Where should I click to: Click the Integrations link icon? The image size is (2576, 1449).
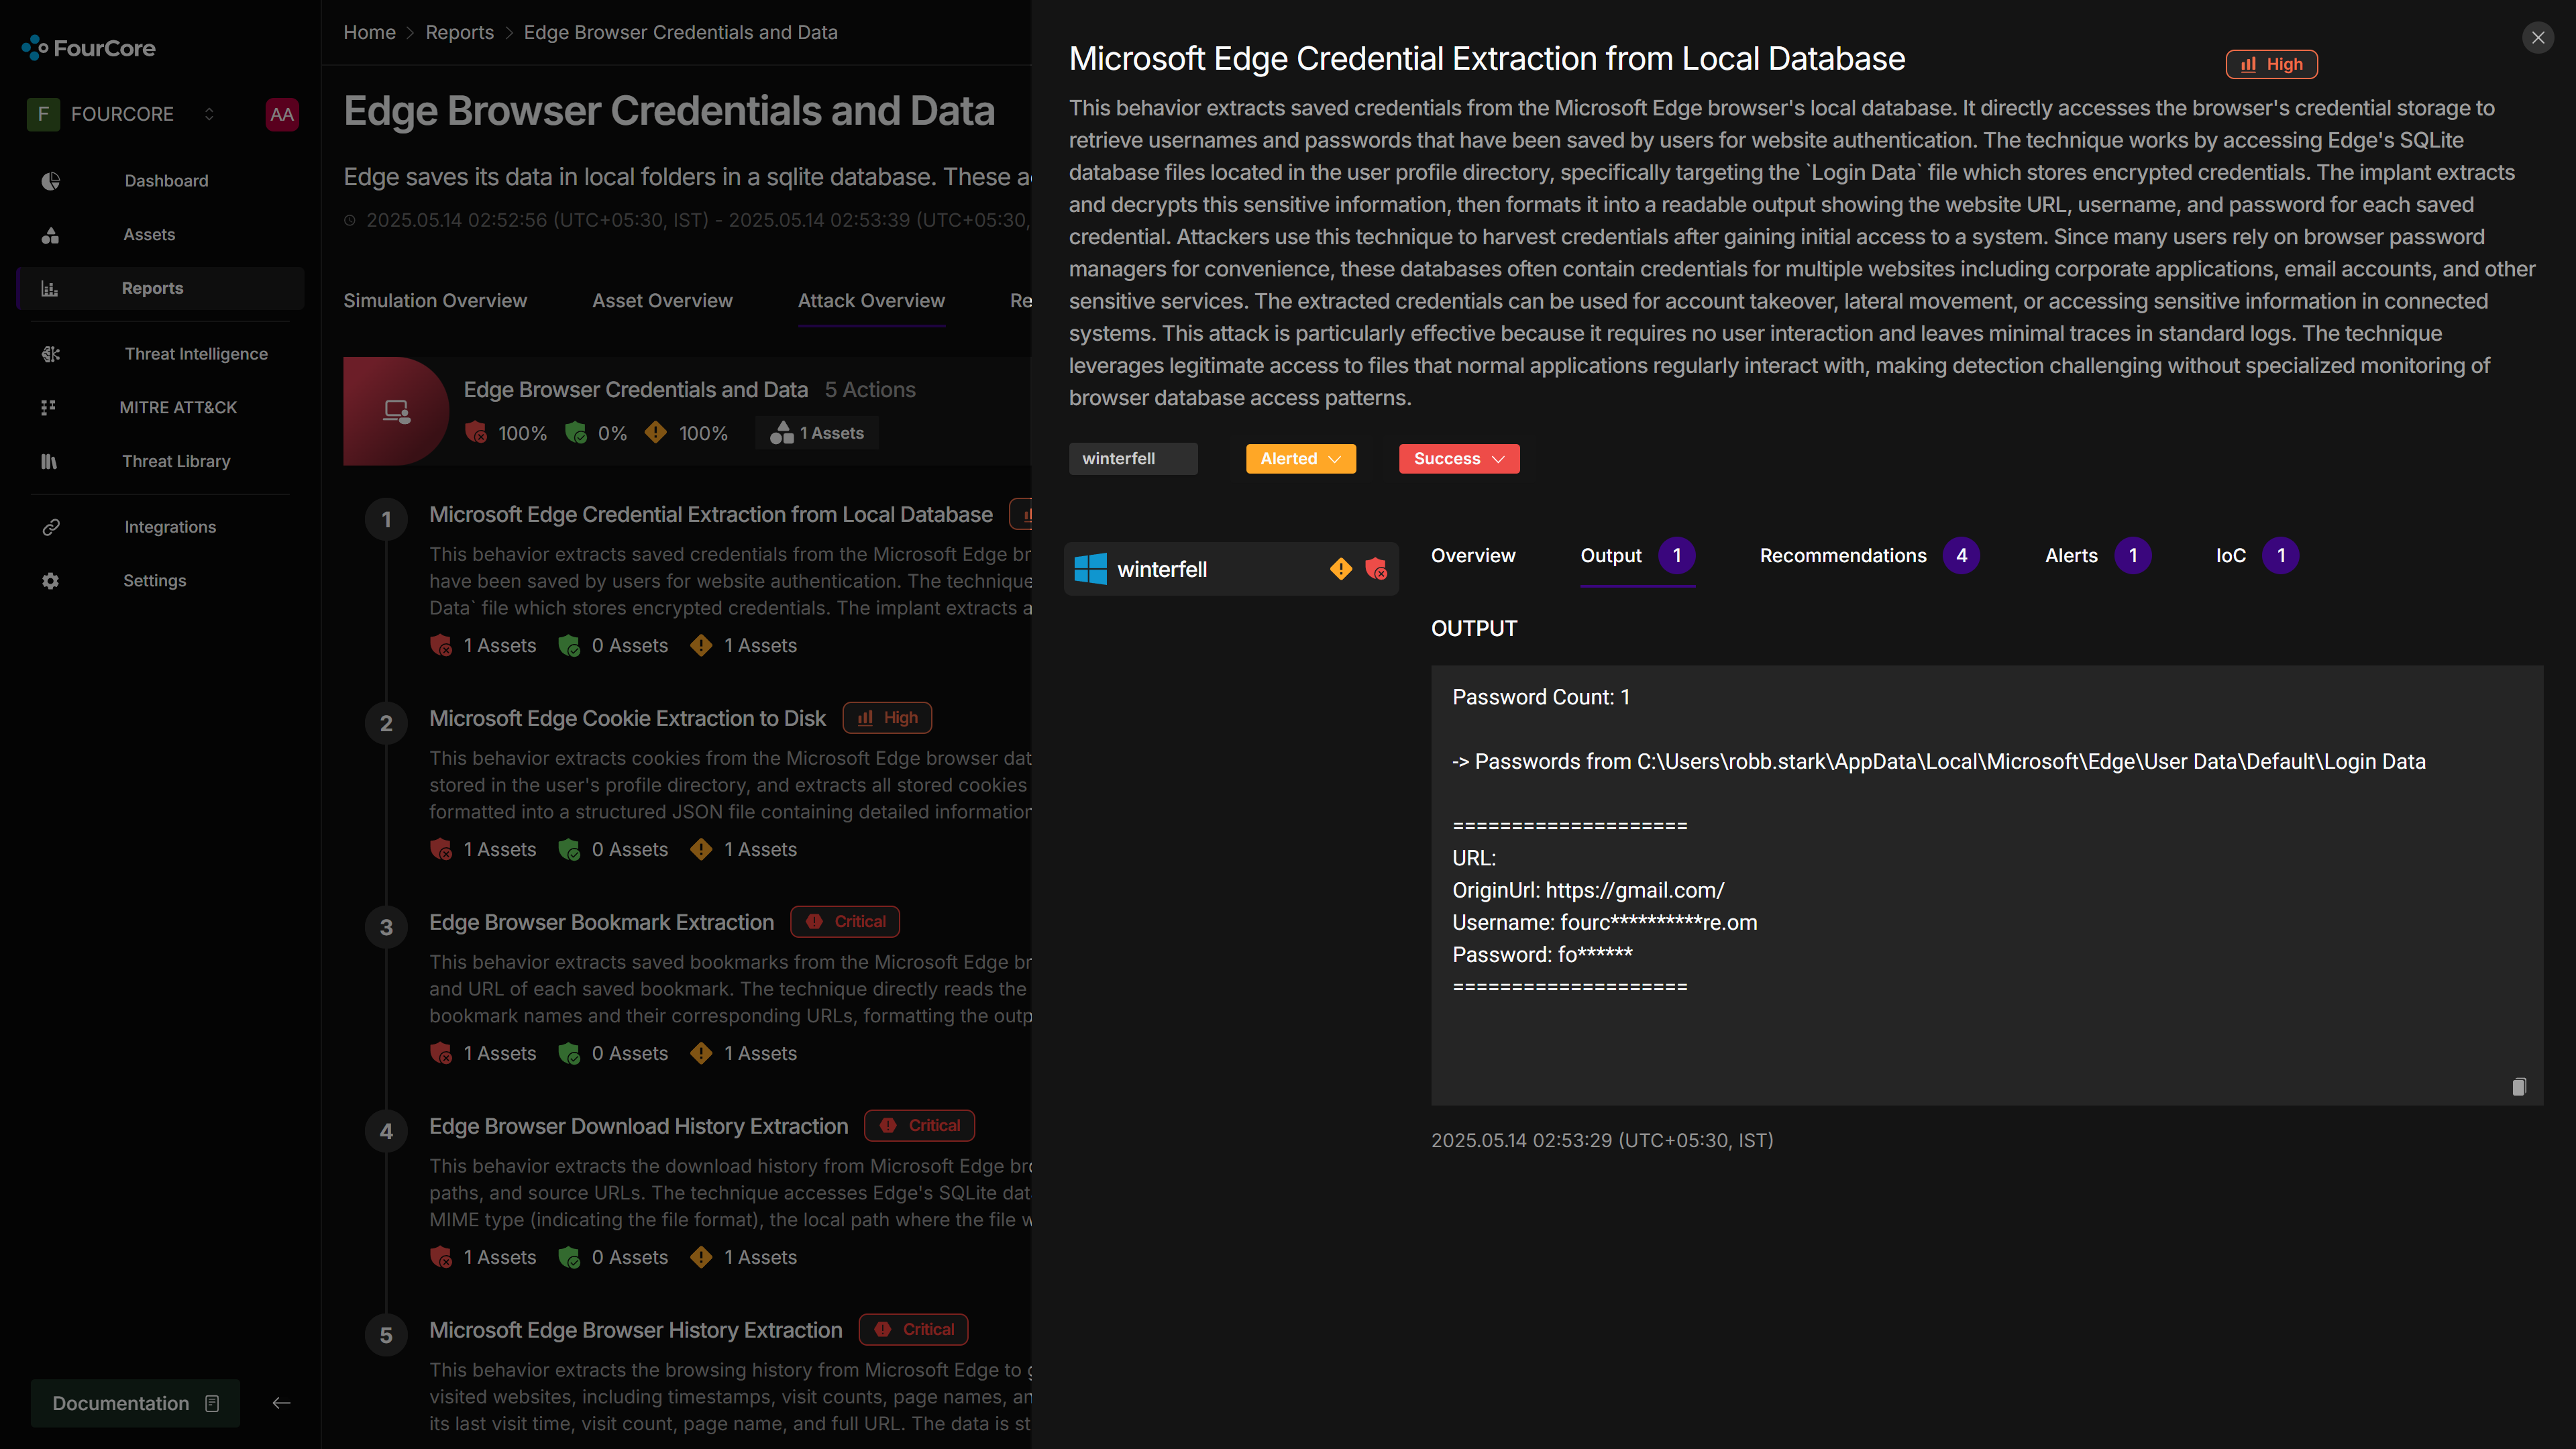pos(50,527)
